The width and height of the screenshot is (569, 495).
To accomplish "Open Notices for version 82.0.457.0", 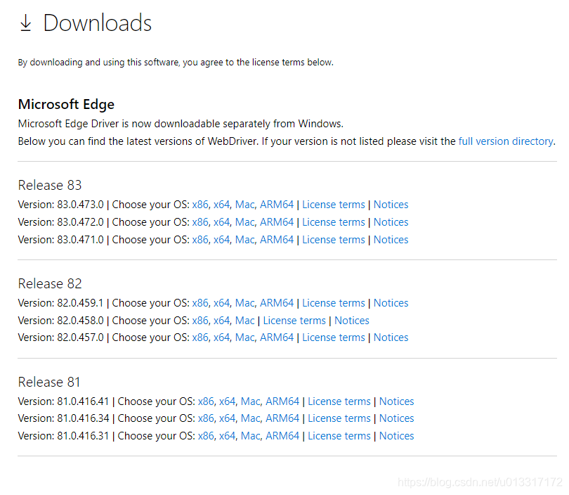I will (391, 337).
